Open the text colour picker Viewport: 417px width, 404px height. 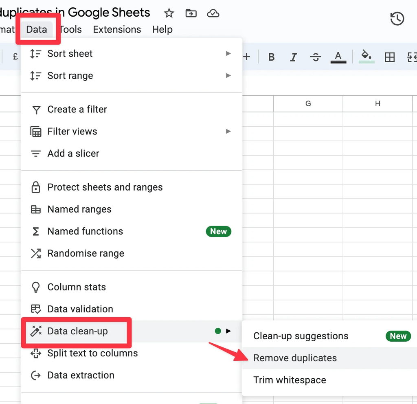tap(338, 57)
